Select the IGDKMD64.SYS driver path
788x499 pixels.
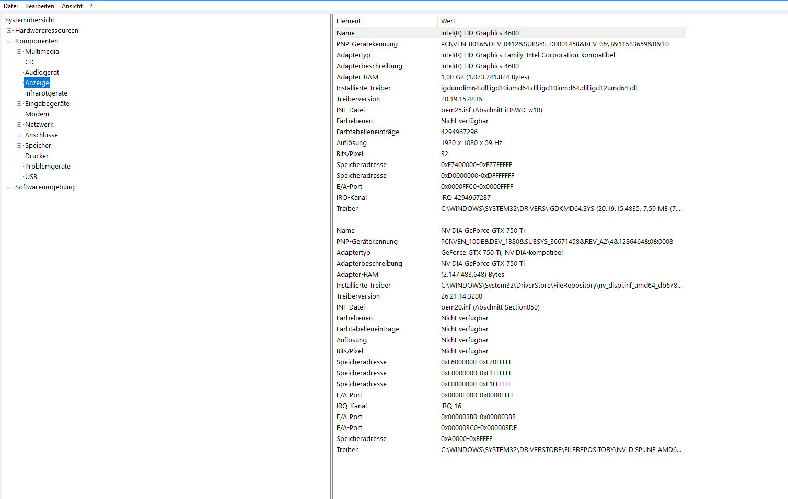(x=561, y=209)
